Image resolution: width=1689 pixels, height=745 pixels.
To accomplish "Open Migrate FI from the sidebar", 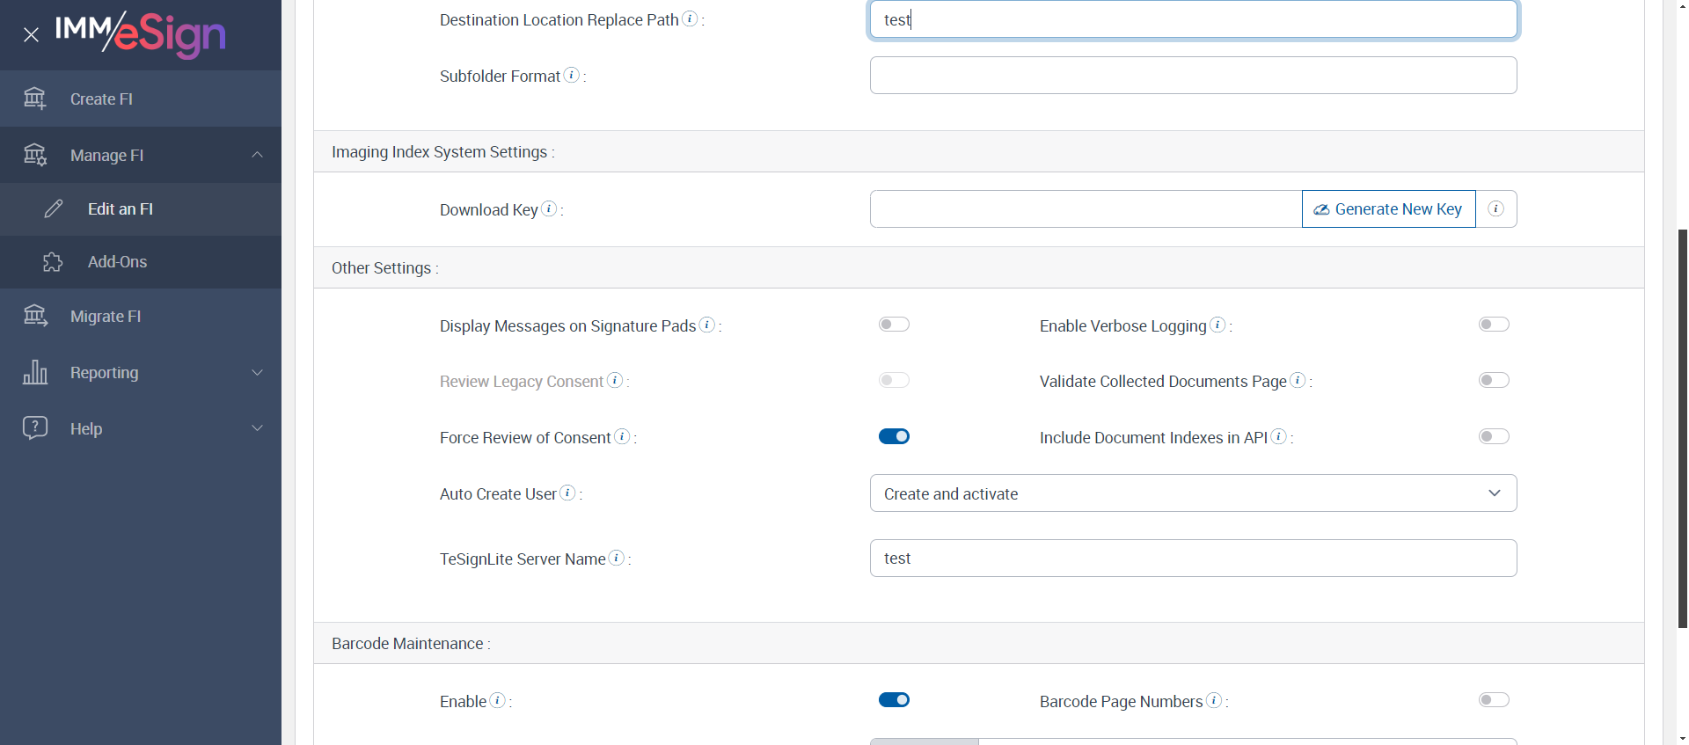I will 106,317.
